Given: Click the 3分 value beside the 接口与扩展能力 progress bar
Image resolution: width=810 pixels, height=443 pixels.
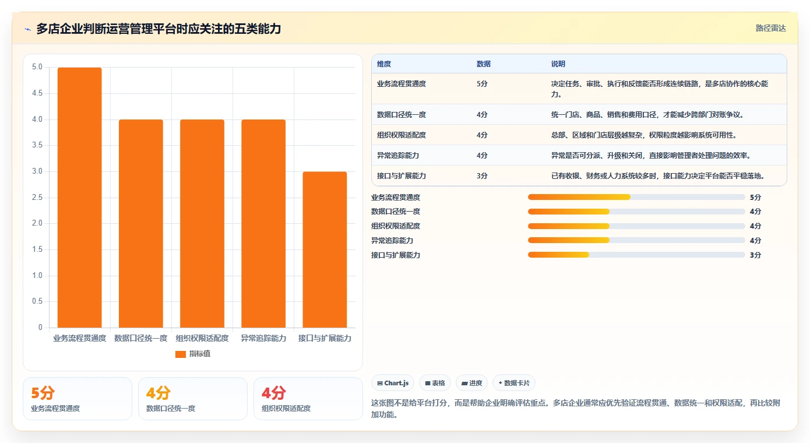Looking at the screenshot, I should pyautogui.click(x=755, y=255).
